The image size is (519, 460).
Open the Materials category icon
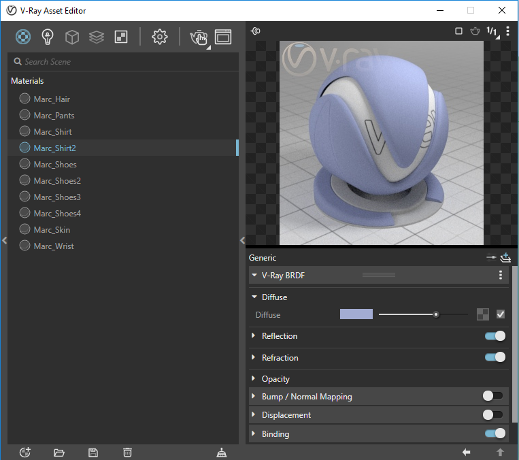pos(23,37)
